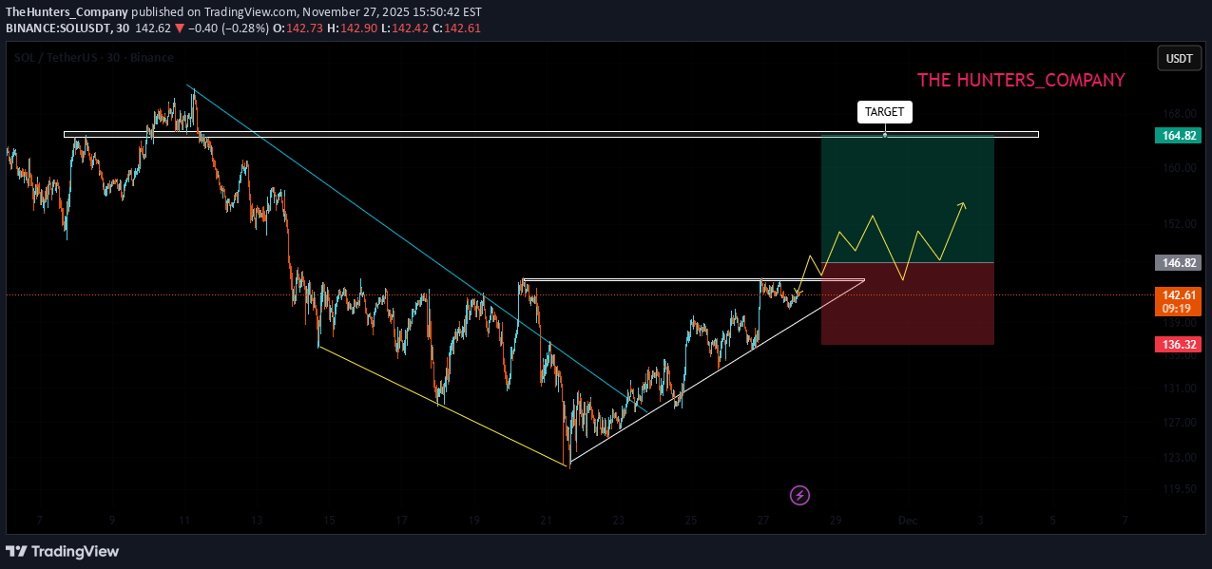The width and height of the screenshot is (1212, 569).
Task: Click the THE HUNTERS_COMPANY pink watermark text
Action: tap(1020, 81)
